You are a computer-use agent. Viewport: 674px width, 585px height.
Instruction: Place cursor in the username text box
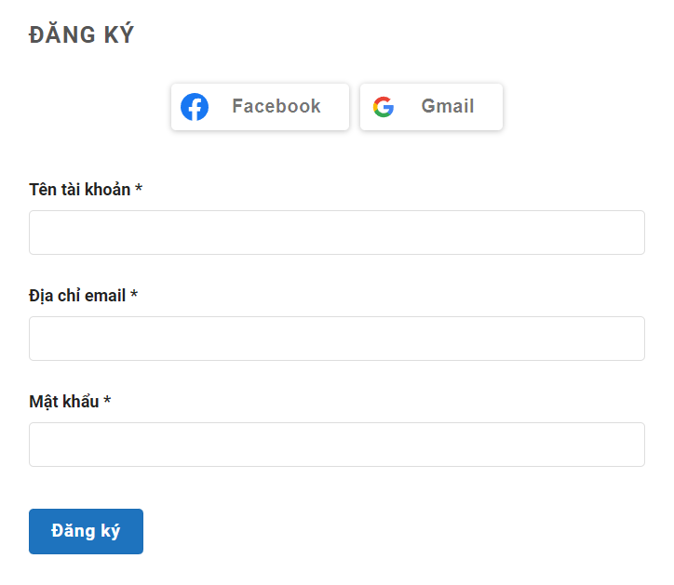[x=336, y=233]
